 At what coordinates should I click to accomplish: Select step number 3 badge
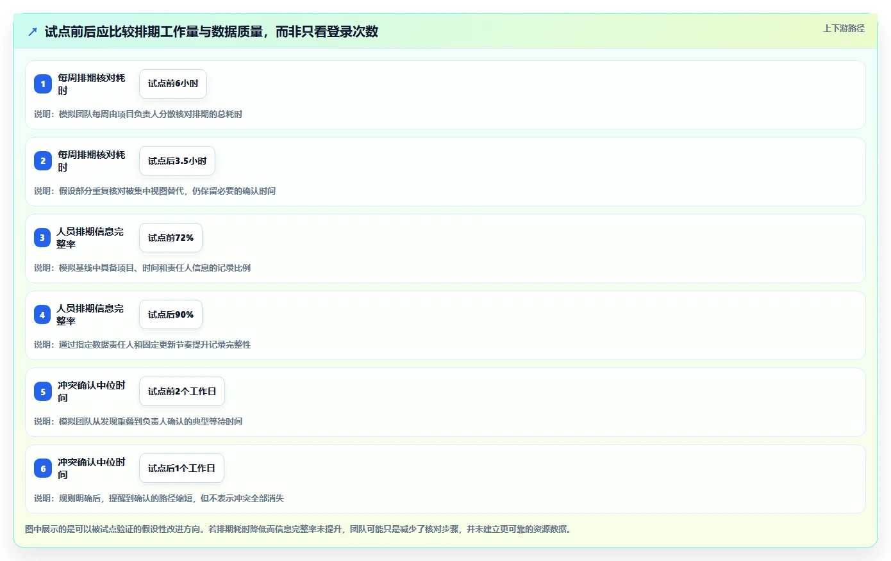[42, 238]
